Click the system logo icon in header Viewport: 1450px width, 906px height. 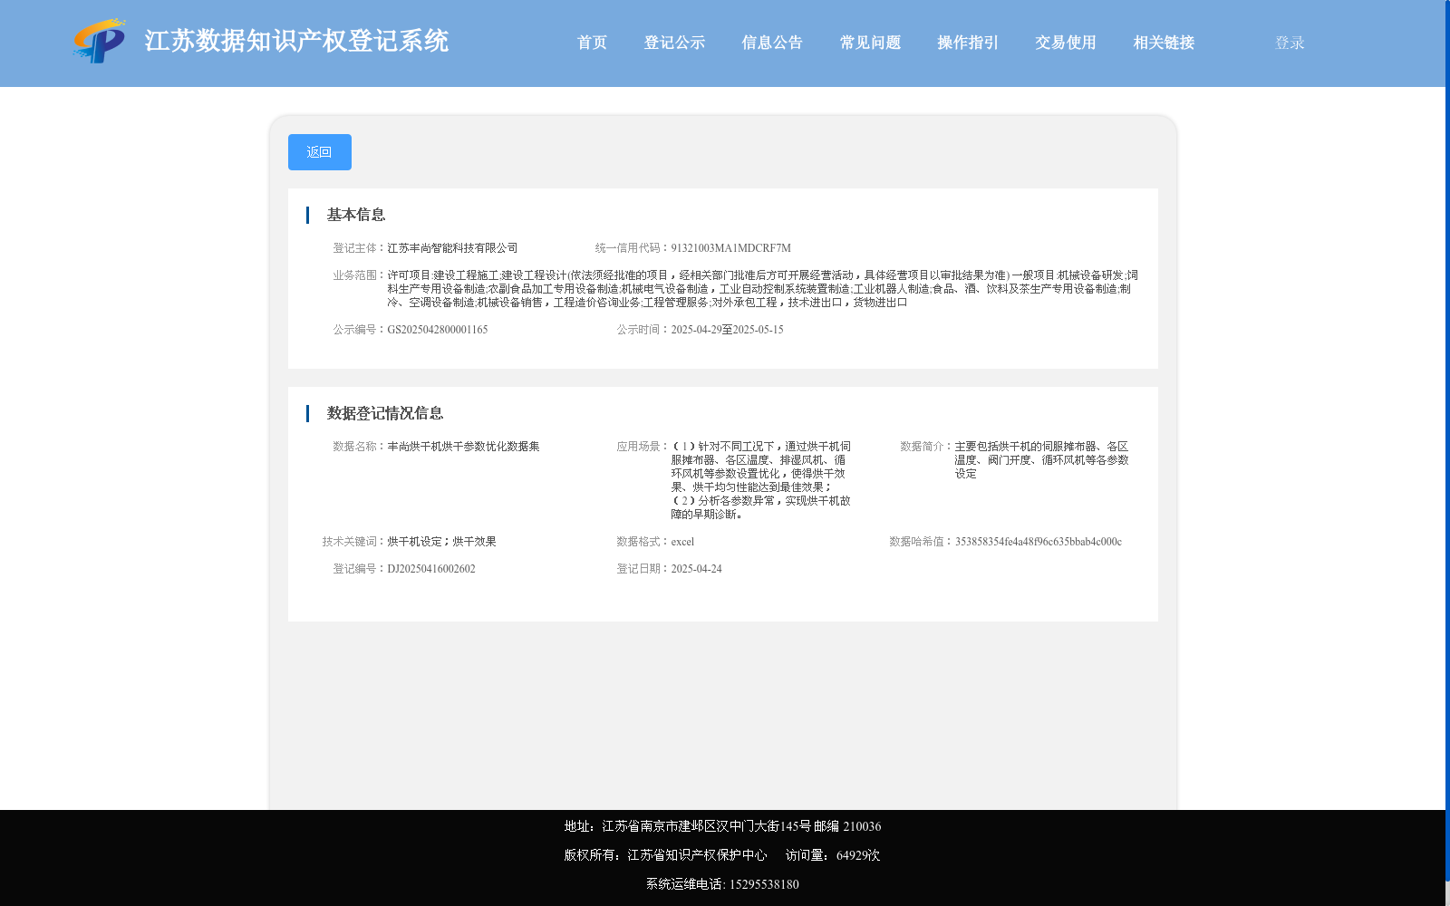coord(100,41)
